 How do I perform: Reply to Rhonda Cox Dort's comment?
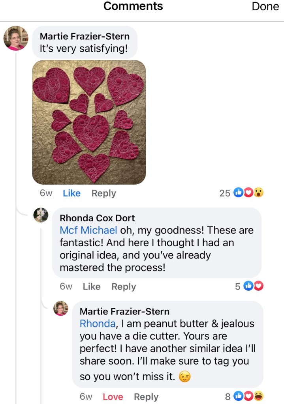coord(124,287)
